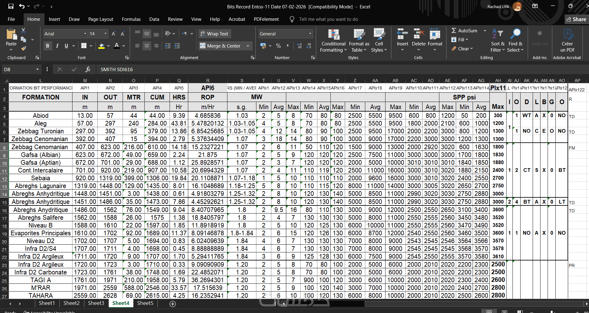Open Format as Table gallery

pos(359,40)
